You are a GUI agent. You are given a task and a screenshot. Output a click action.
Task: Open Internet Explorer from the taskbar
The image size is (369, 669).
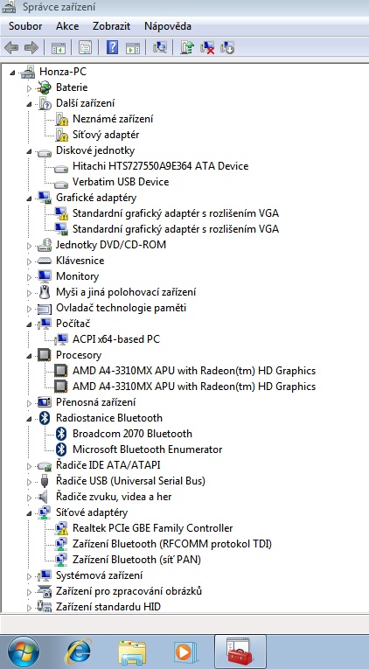coord(79,652)
